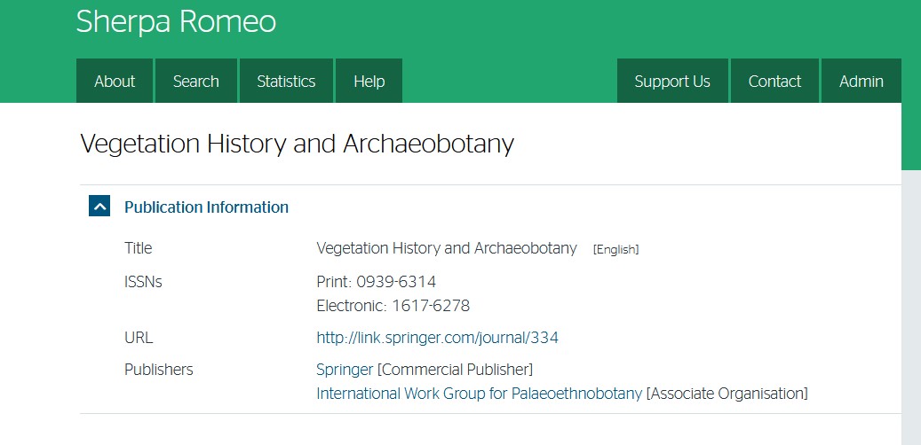Click the Title value Vegetation History and Archaeobotany
The width and height of the screenshot is (921, 445).
[x=447, y=248]
